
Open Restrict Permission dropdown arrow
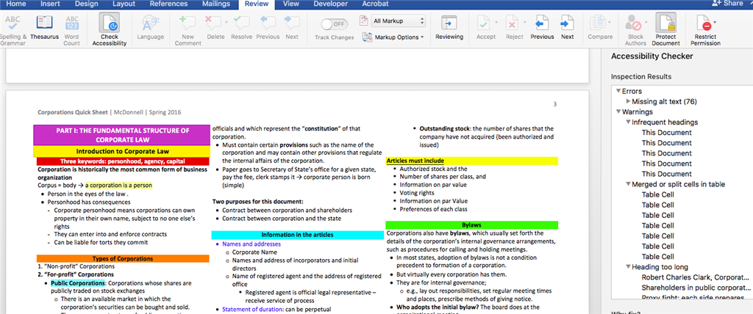pyautogui.click(x=715, y=22)
